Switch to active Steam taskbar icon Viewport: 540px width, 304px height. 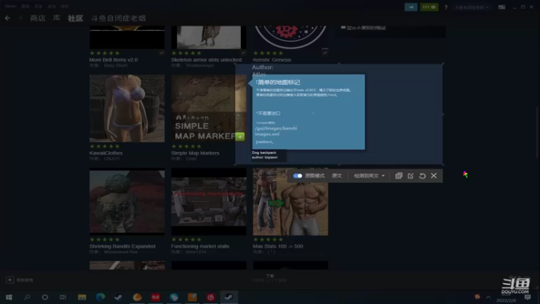(229, 297)
